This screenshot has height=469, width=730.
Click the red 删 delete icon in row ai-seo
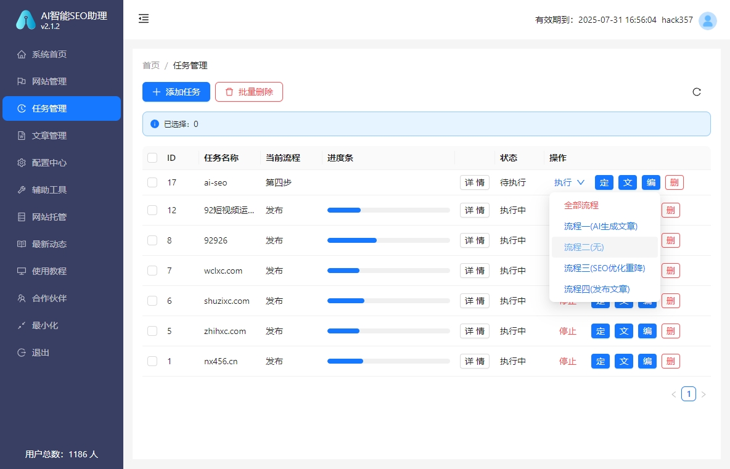[x=674, y=182]
